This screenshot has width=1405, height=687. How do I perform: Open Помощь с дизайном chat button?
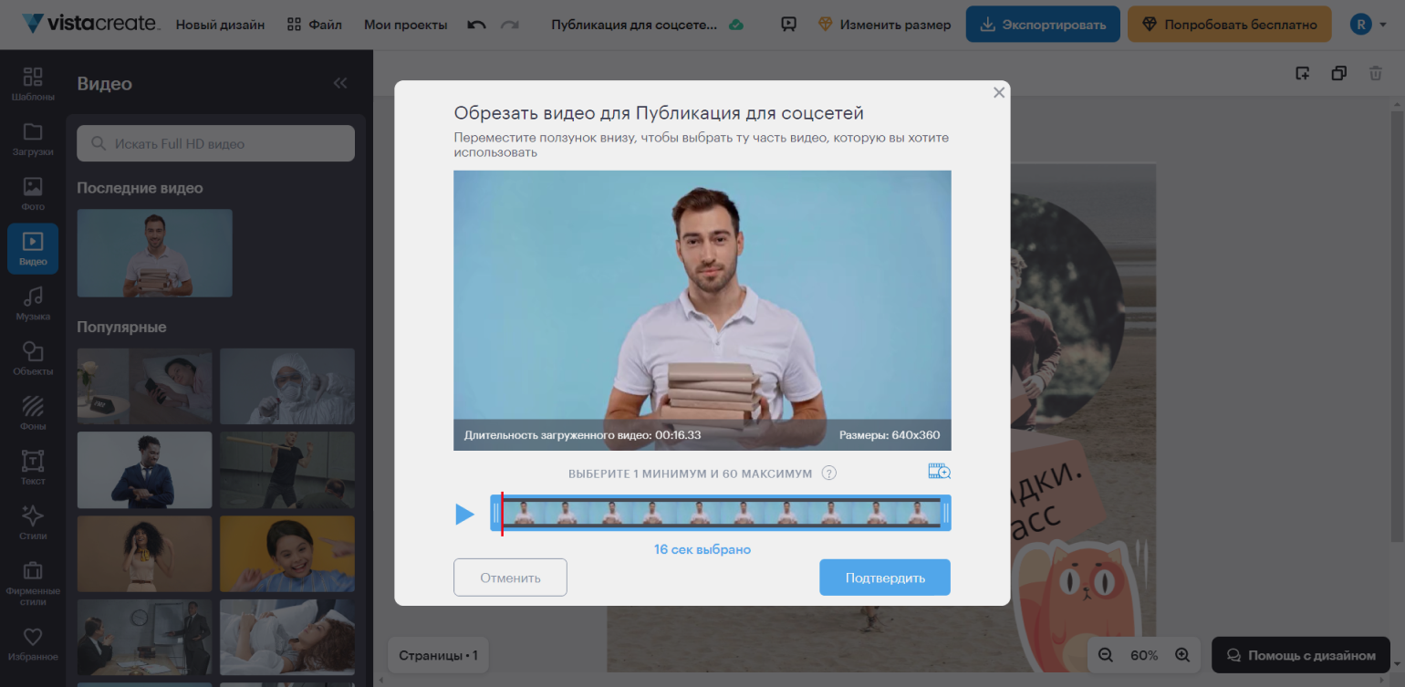(x=1301, y=655)
